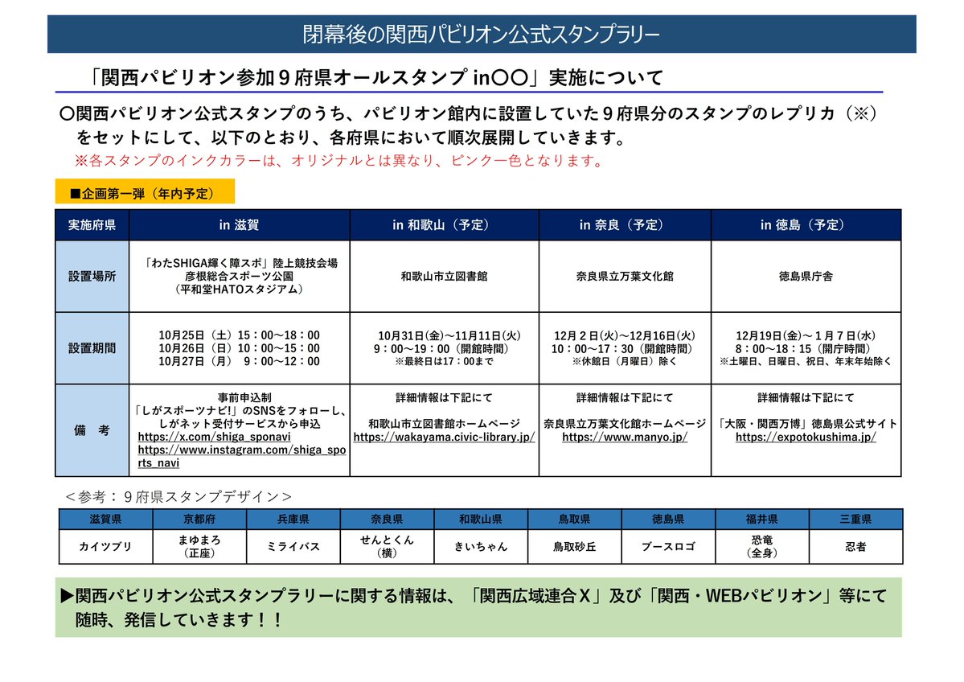Click the row header 実施府県

(92, 224)
